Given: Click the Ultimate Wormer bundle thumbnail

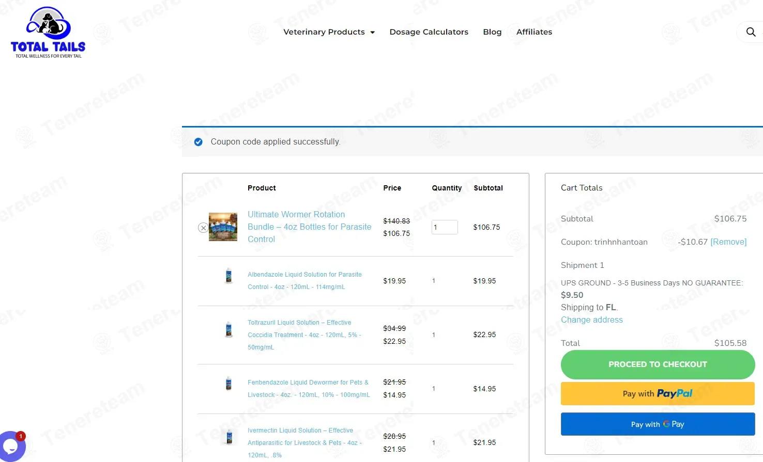Looking at the screenshot, I should click(223, 227).
